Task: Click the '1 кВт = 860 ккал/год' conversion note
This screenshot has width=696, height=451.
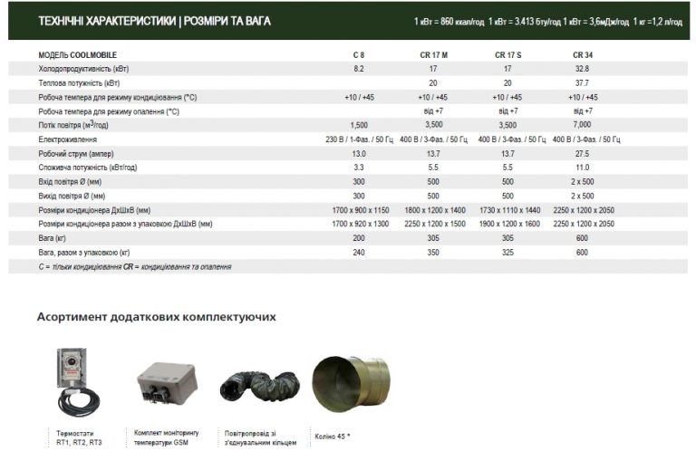Action: pyautogui.click(x=449, y=22)
